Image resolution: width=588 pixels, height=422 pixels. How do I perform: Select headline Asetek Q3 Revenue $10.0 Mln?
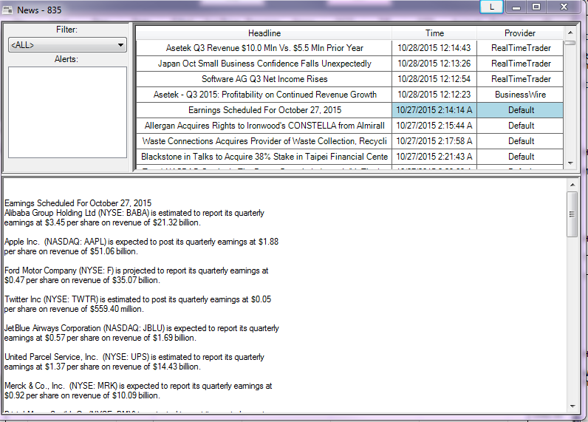(264, 48)
